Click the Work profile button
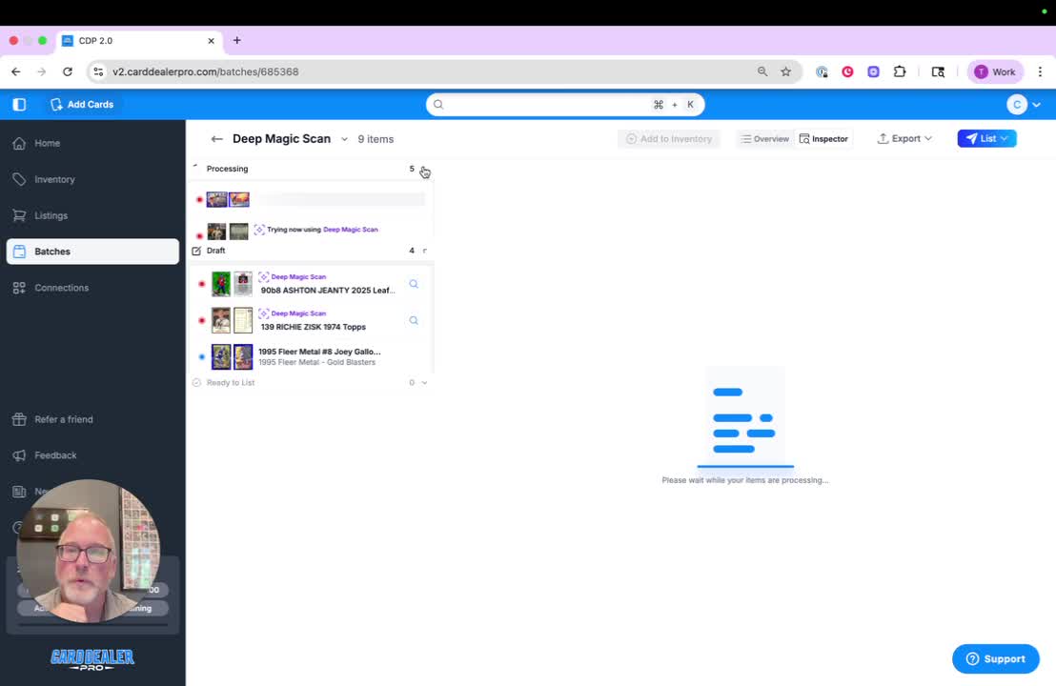Screen dimensions: 1056x686 (995, 72)
